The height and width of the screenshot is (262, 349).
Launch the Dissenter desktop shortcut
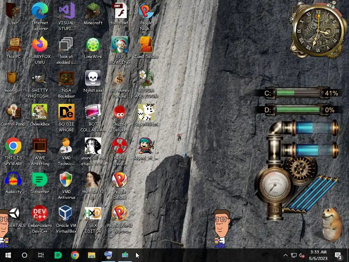pos(40,183)
